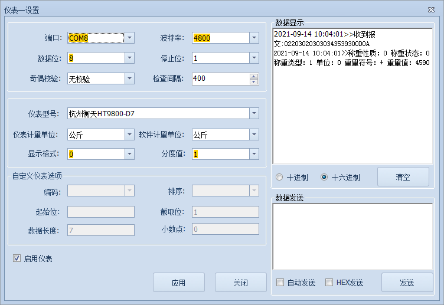This screenshot has width=444, height=305.
Task: Select the 十进制 radio button
Action: 279,177
